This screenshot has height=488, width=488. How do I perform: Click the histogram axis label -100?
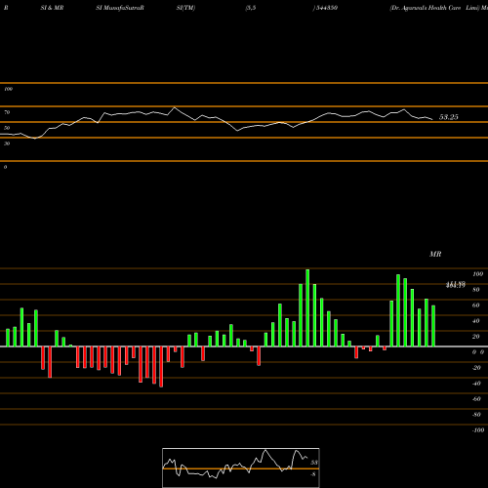[x=478, y=430]
